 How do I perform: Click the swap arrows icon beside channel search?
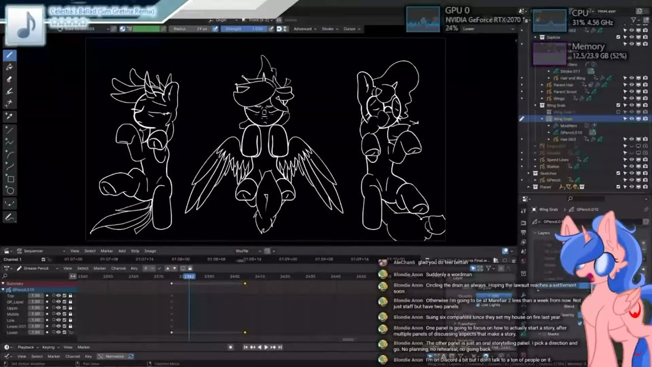73,276
